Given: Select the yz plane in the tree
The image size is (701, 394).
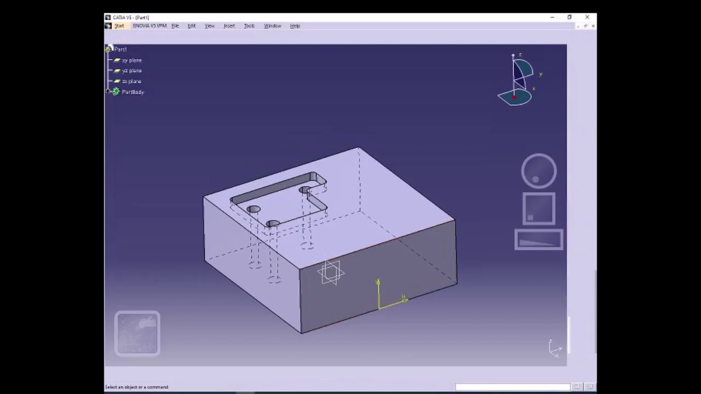Looking at the screenshot, I should [x=131, y=71].
